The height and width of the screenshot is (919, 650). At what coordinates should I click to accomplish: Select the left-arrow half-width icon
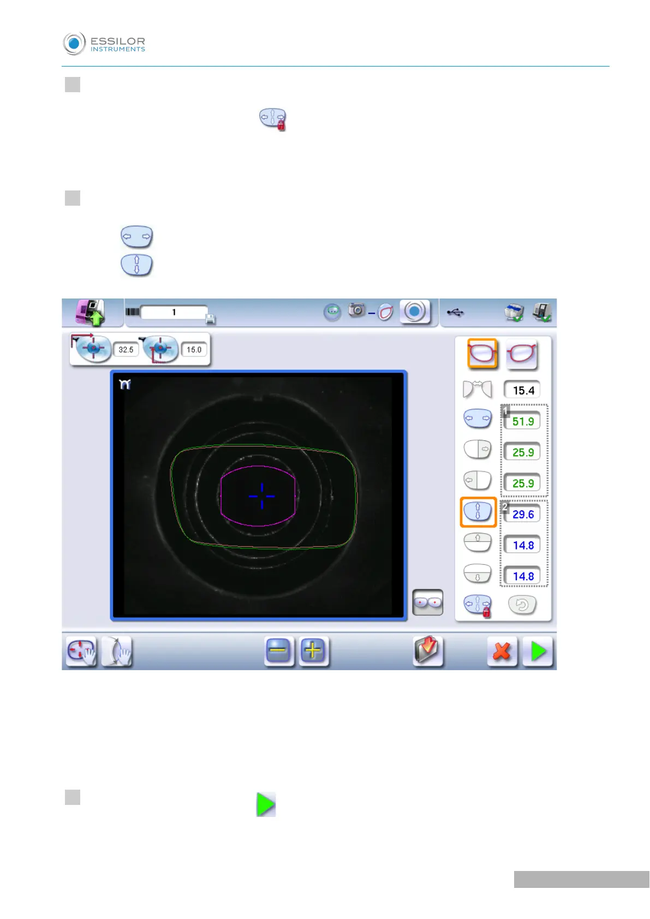pyautogui.click(x=478, y=480)
